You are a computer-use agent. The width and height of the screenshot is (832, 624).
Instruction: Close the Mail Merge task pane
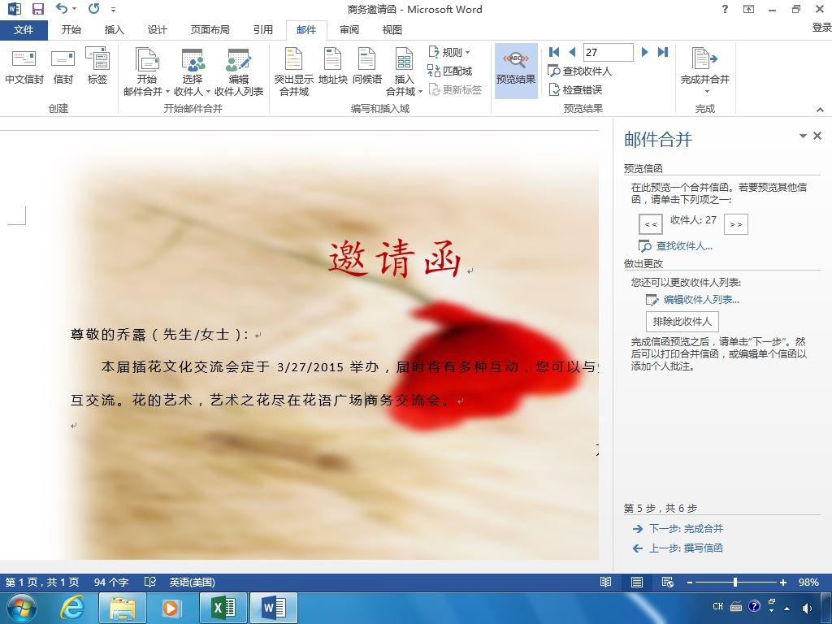(x=817, y=136)
